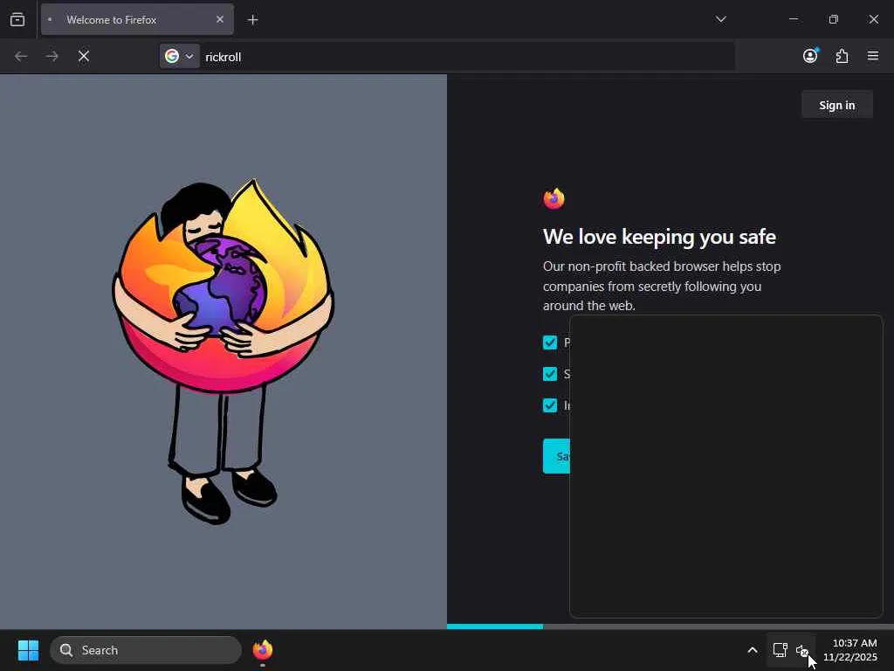The height and width of the screenshot is (671, 894).
Task: Click the heading We love keeping you safe
Action: [659, 237]
